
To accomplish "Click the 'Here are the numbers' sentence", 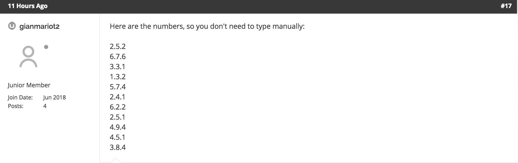I will (x=207, y=26).
